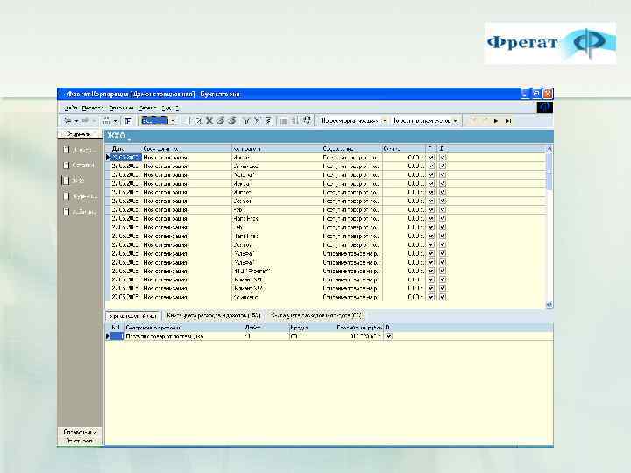The width and height of the screenshot is (631, 473).
Task: Toggle Г checkbox in the "Фрегат" contractor row
Action: (x=431, y=271)
